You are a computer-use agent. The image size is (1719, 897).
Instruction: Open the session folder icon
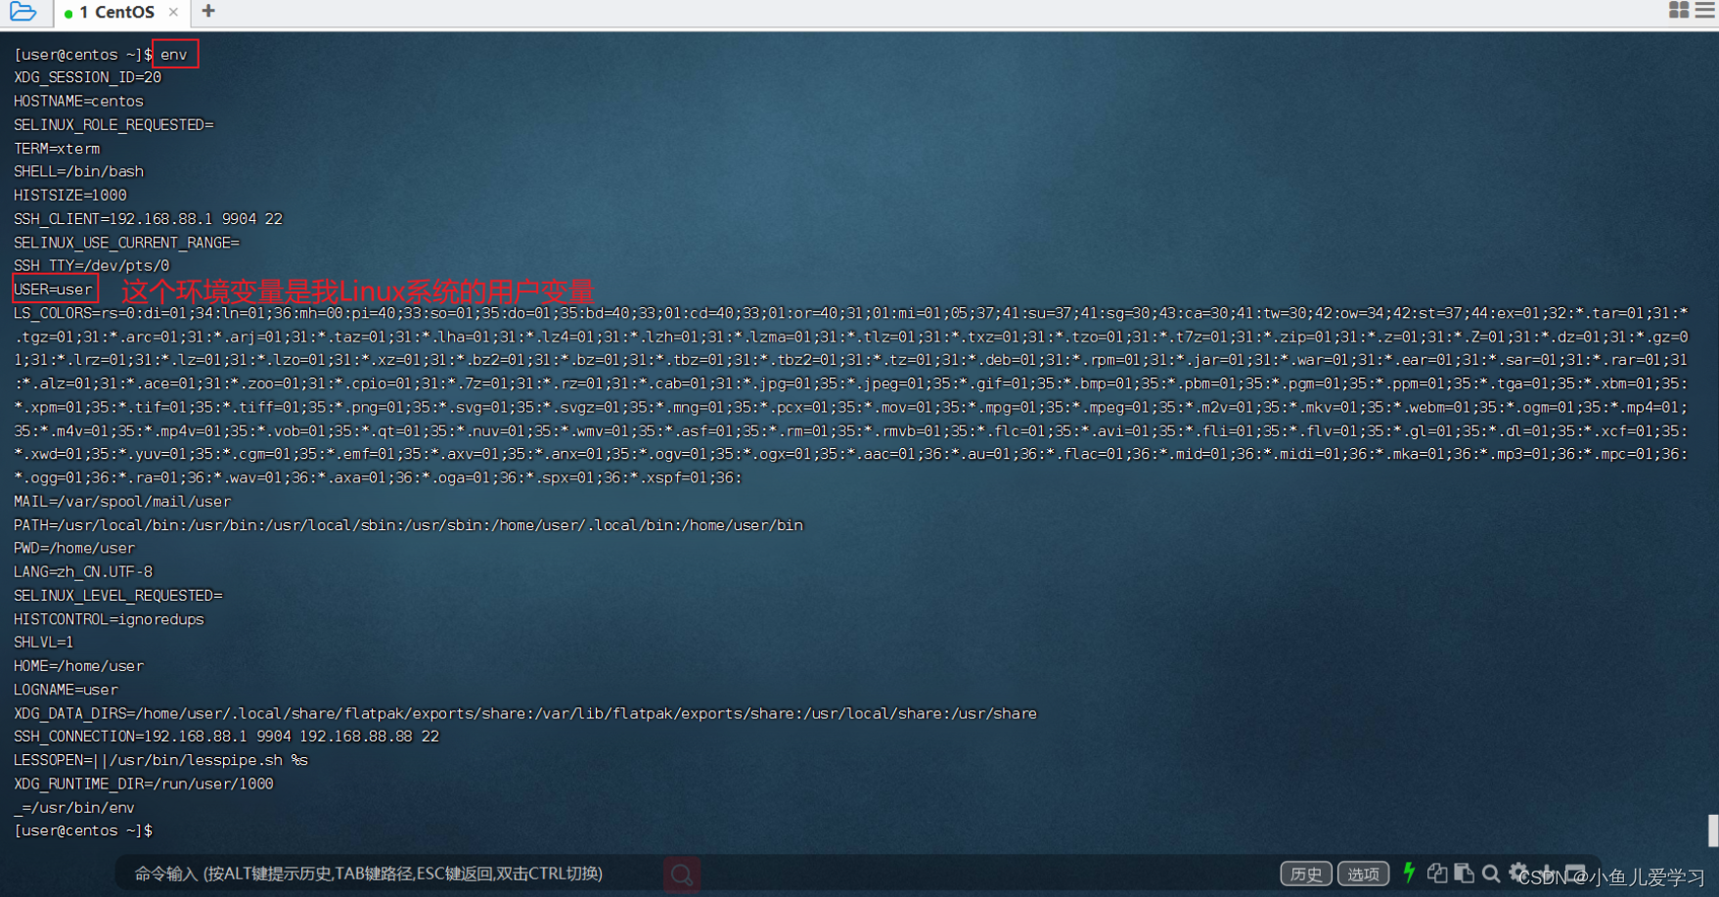point(23,12)
